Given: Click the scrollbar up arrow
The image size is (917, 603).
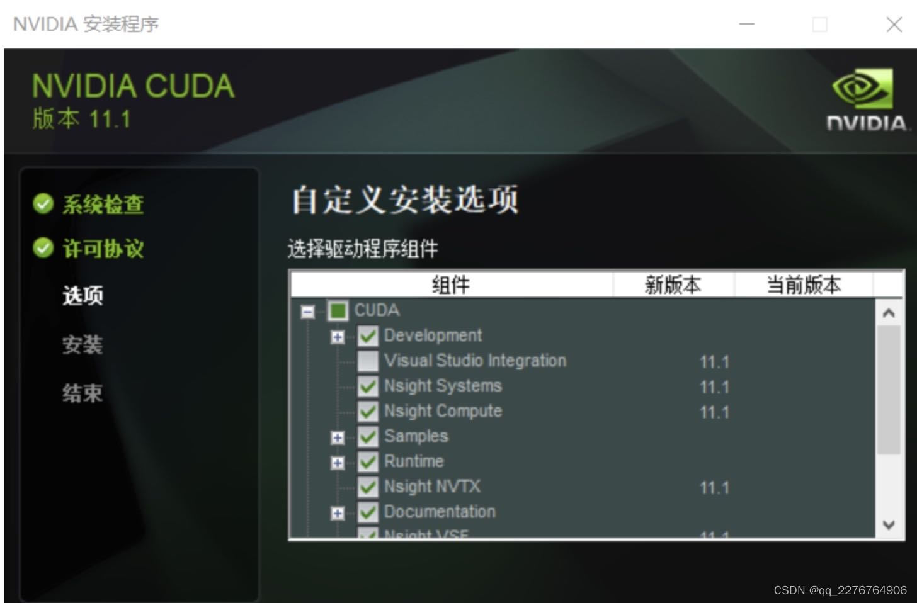Looking at the screenshot, I should tap(889, 313).
